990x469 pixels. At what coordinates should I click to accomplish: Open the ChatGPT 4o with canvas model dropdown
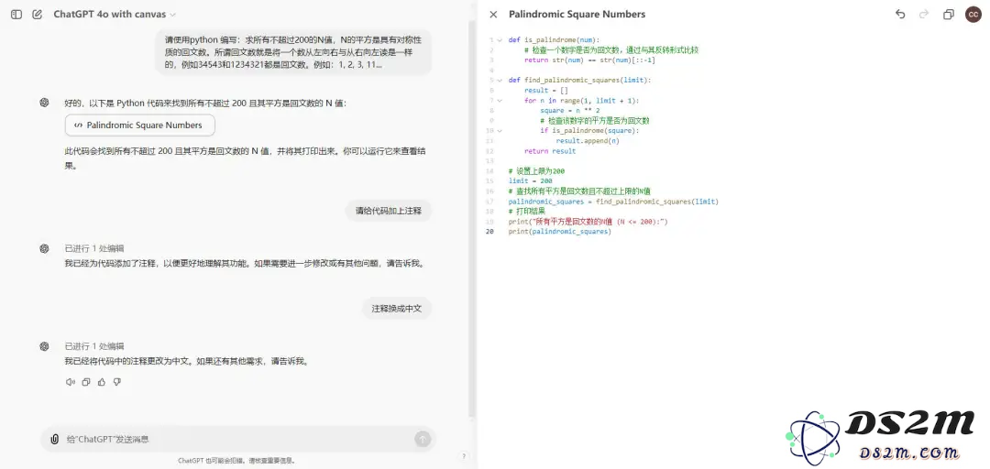pyautogui.click(x=115, y=14)
